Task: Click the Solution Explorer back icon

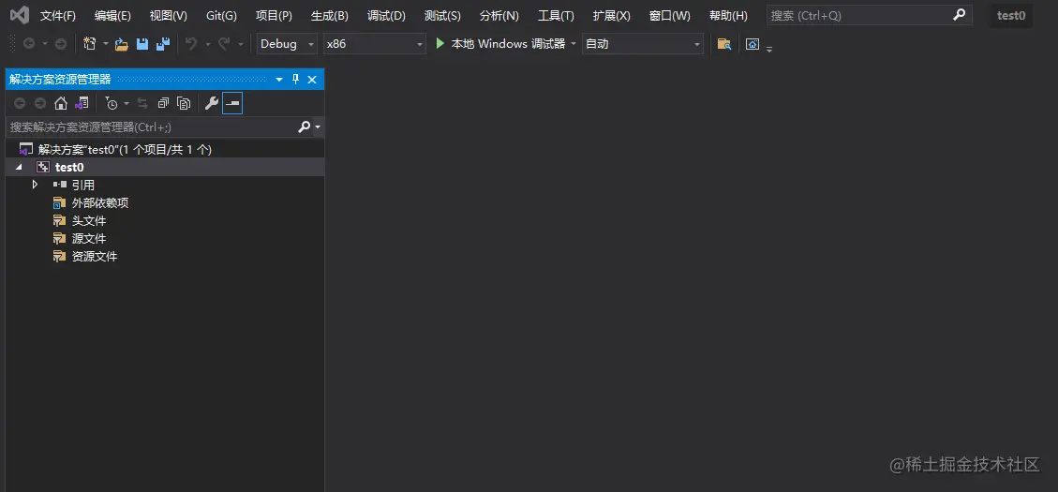Action: coord(20,103)
